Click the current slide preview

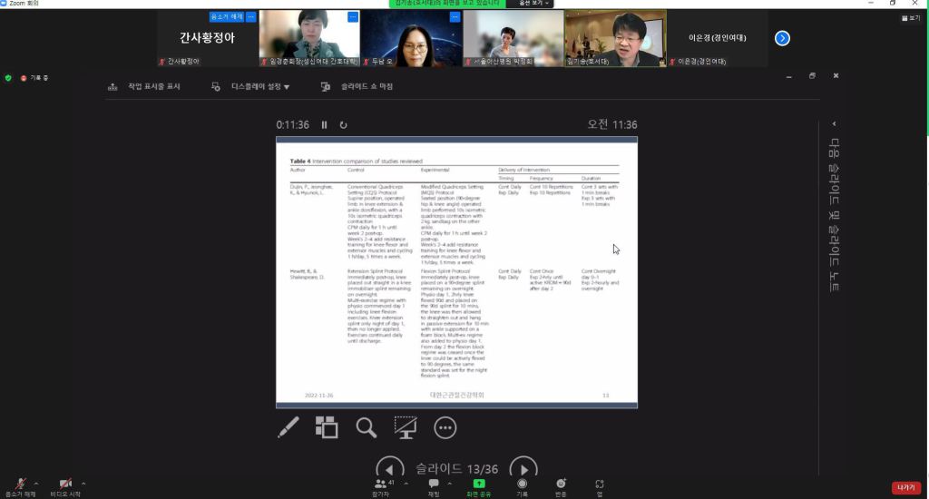[x=457, y=272]
